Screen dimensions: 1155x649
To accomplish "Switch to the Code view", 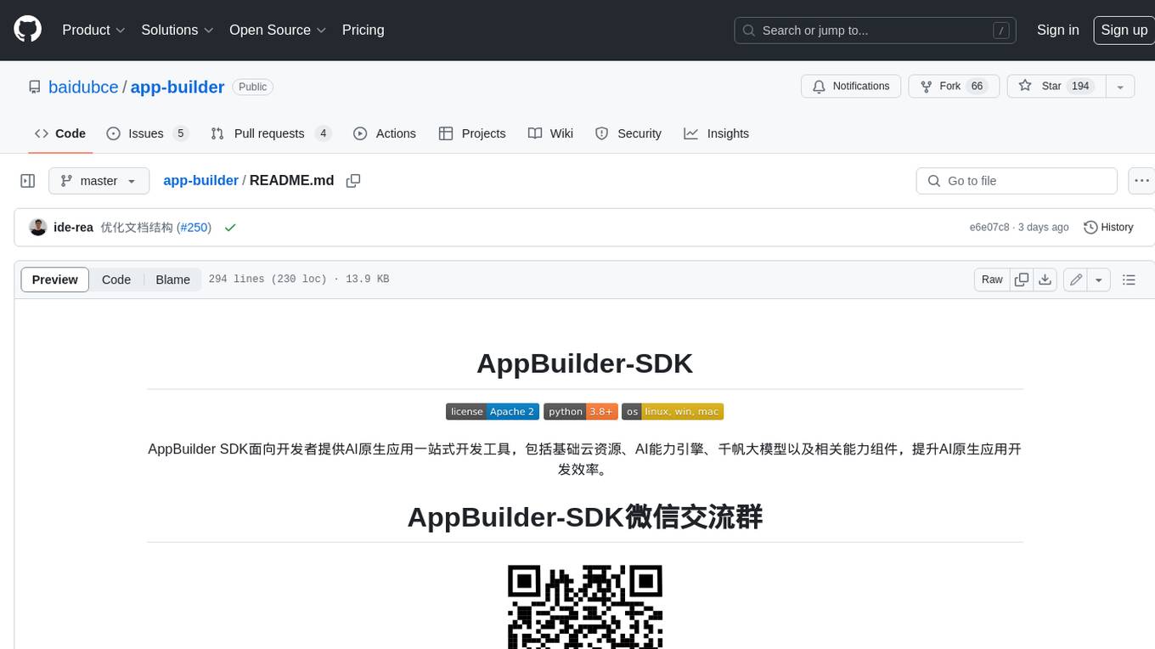I will tap(116, 279).
